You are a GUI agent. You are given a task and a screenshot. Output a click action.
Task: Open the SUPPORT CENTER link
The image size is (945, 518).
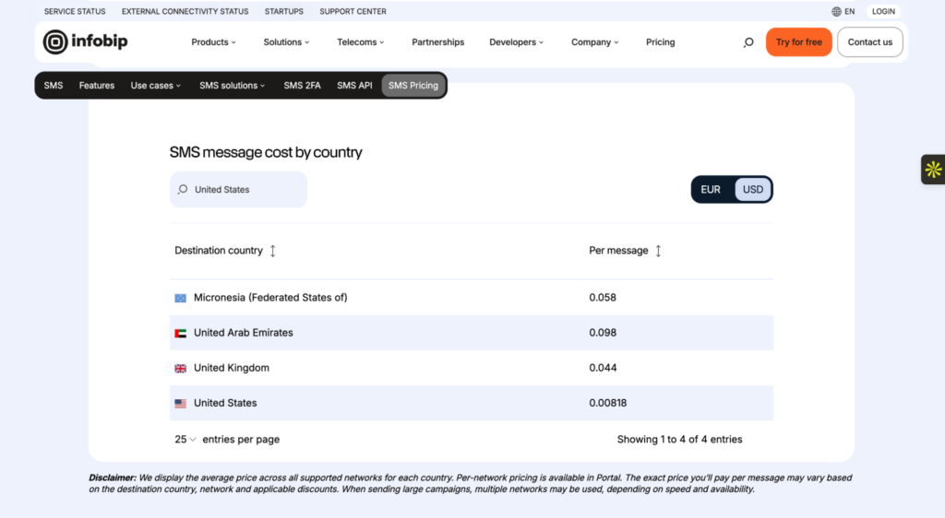353,11
